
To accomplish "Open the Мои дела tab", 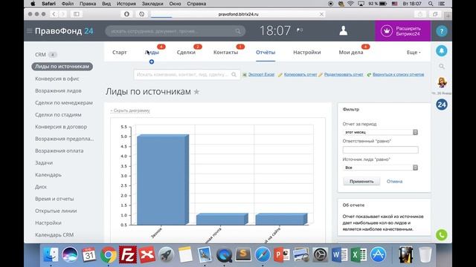I will pos(351,53).
